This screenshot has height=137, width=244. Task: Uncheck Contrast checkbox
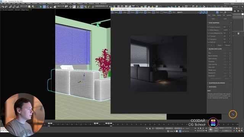pyautogui.click(x=209, y=36)
